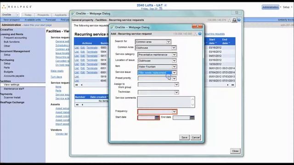294x165 pixels.
Task: Open the Vendor list link
Action: pos(62,134)
